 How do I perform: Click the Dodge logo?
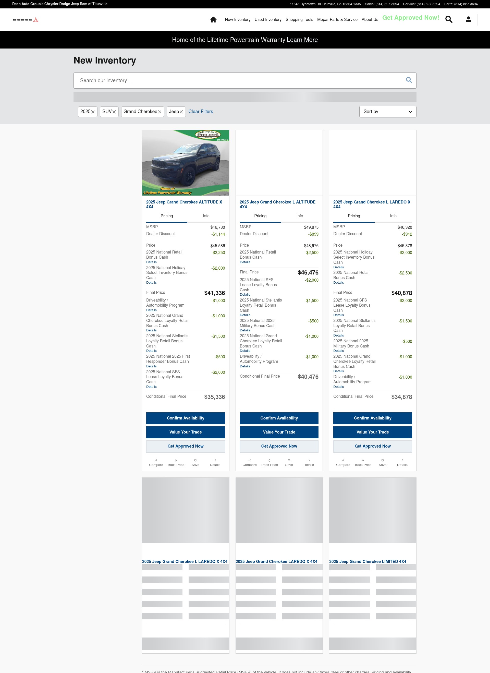click(26, 20)
